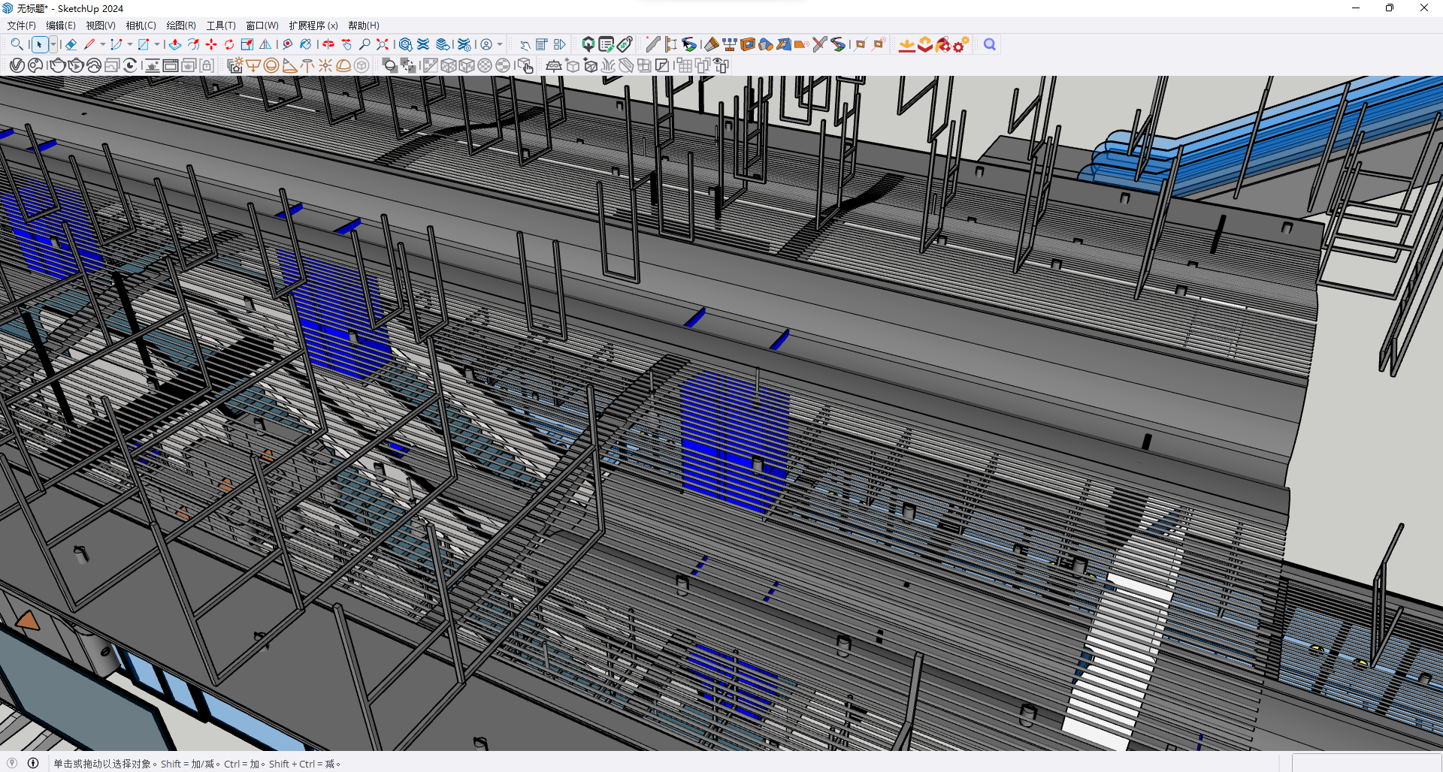Image resolution: width=1443 pixels, height=772 pixels.
Task: Toggle the V-Ray frame buffer window
Action: click(171, 66)
